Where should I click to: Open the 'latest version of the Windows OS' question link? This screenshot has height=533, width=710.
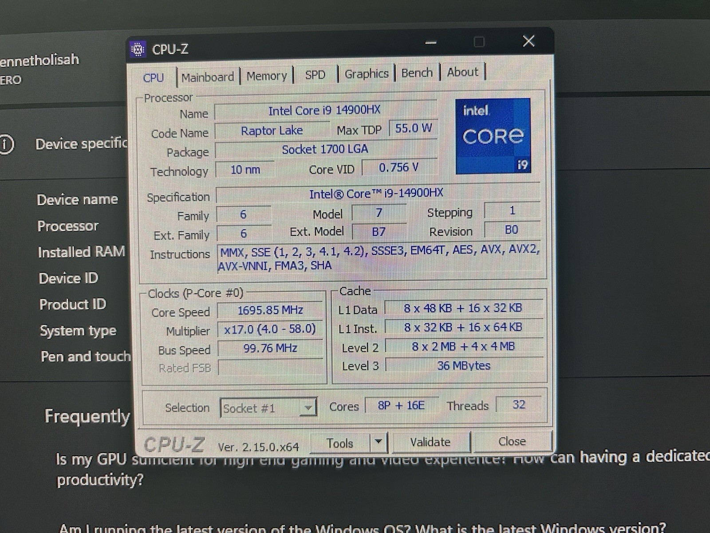click(363, 528)
